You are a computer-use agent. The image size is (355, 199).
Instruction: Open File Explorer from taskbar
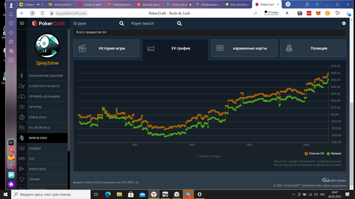click(119, 194)
